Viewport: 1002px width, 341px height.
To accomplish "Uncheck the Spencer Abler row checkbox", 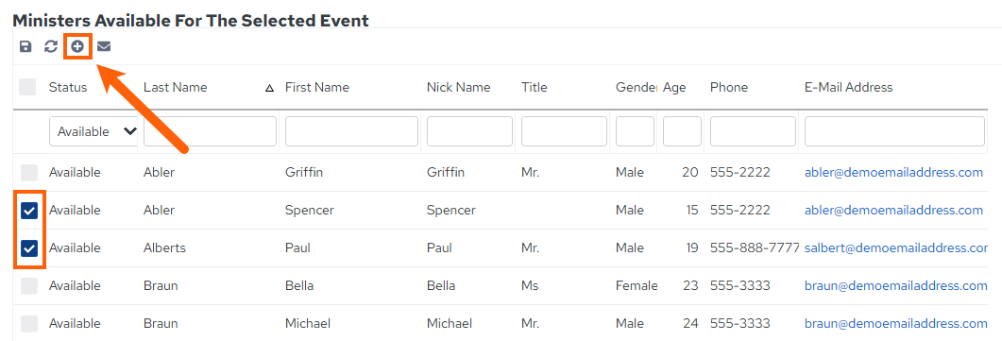I will [29, 210].
